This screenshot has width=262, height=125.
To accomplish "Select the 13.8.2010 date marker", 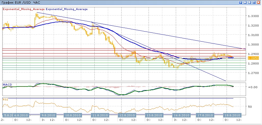I will [154, 115].
